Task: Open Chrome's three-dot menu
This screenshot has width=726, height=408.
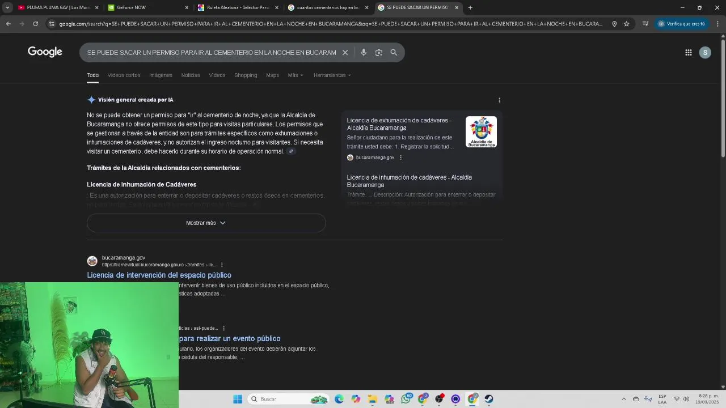Action: click(718, 24)
